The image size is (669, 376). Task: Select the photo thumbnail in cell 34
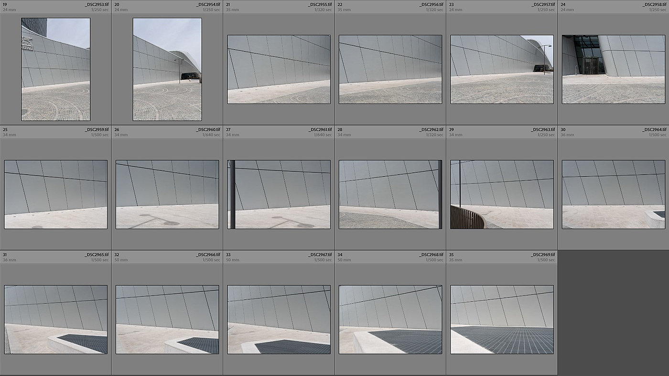pos(390,319)
